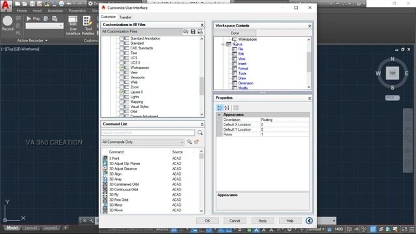Click the status bar customization hamburger icon
Image resolution: width=416 pixels, height=234 pixels.
[411, 229]
